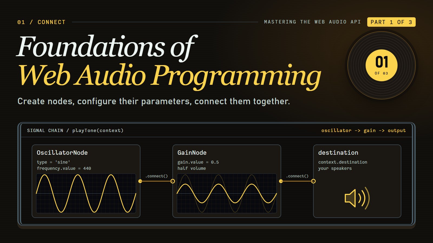Click the "gain.value = 0.5" line
433x243 pixels.
[198, 162]
